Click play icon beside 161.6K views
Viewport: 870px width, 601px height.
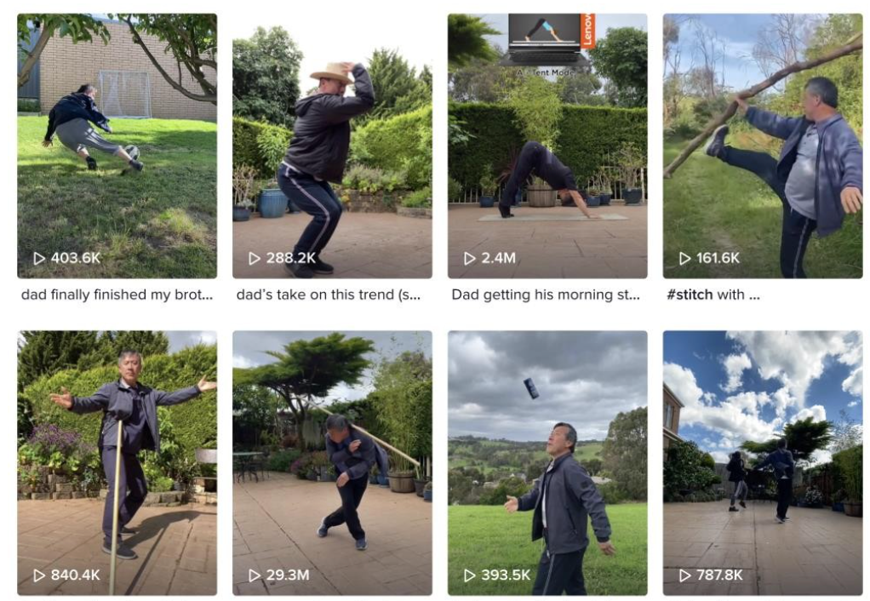coord(685,259)
